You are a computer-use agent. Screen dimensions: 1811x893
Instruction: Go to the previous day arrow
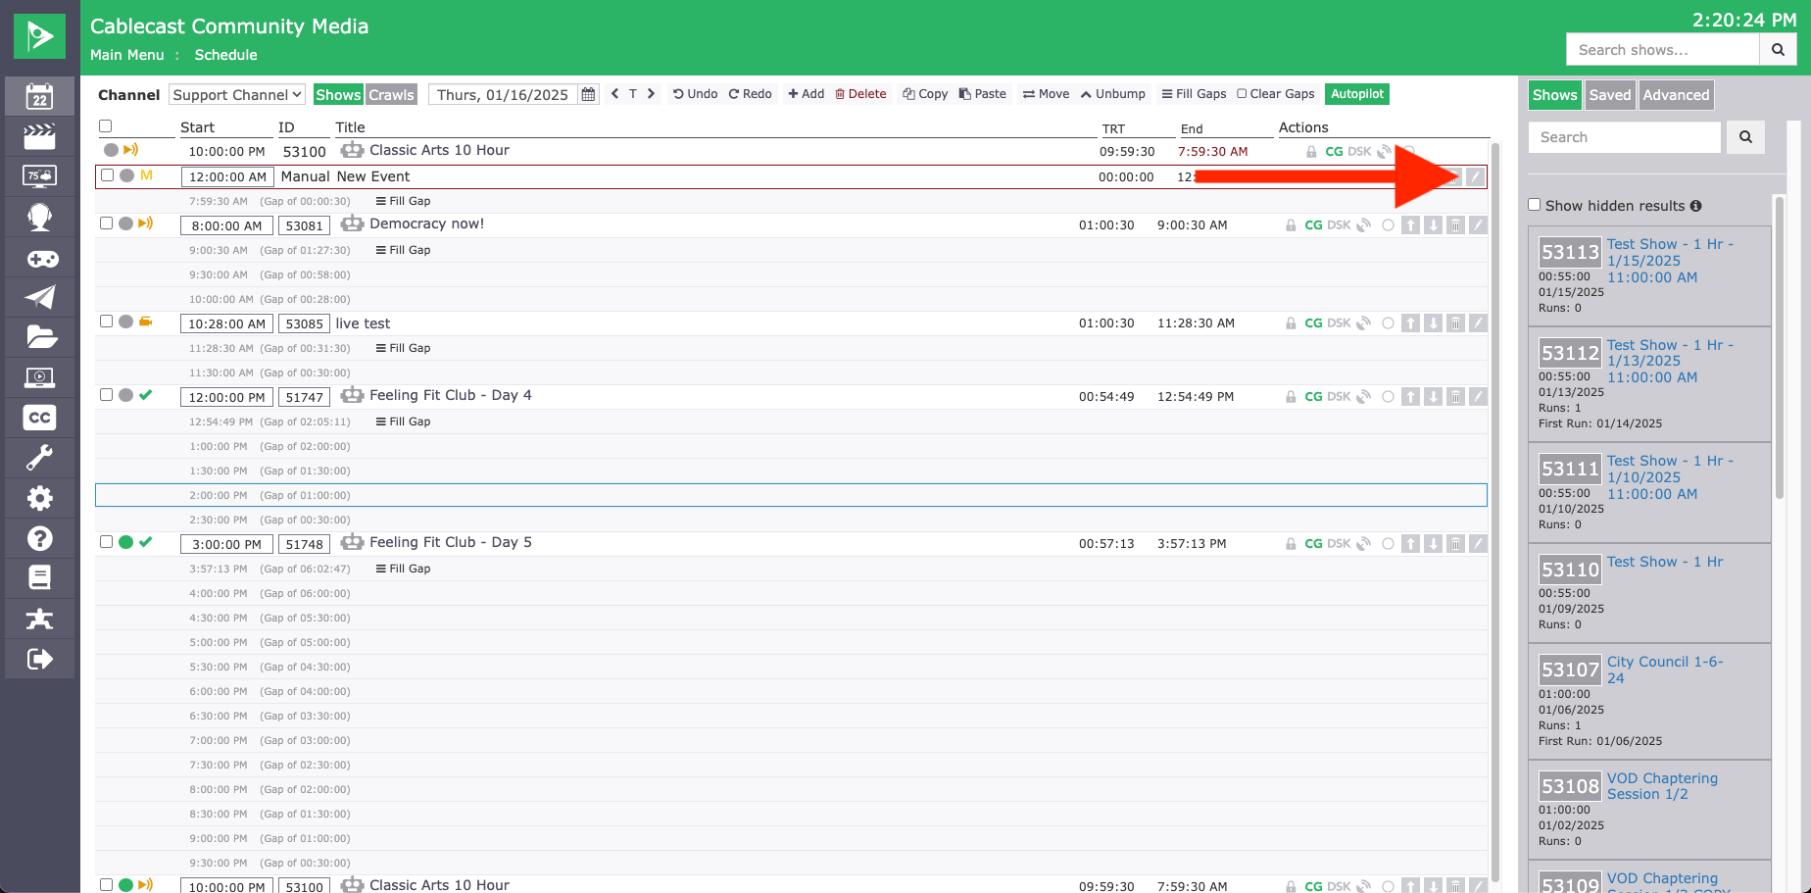[614, 94]
